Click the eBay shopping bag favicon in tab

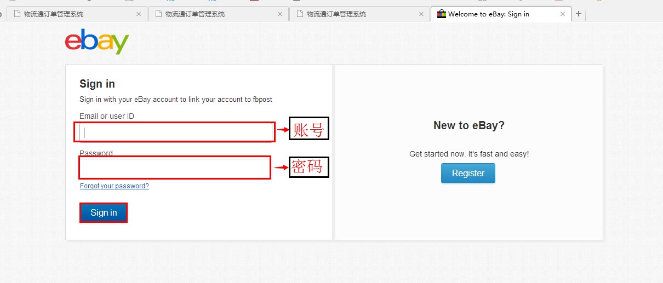click(x=441, y=14)
